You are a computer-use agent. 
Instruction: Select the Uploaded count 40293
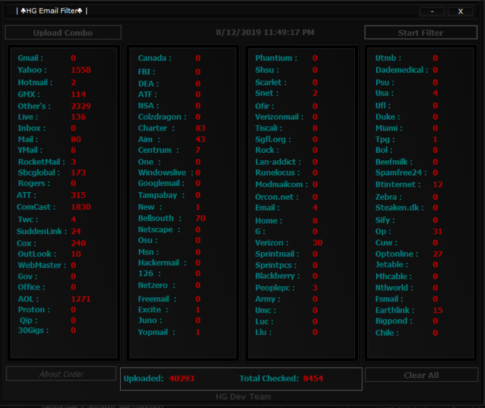click(181, 378)
